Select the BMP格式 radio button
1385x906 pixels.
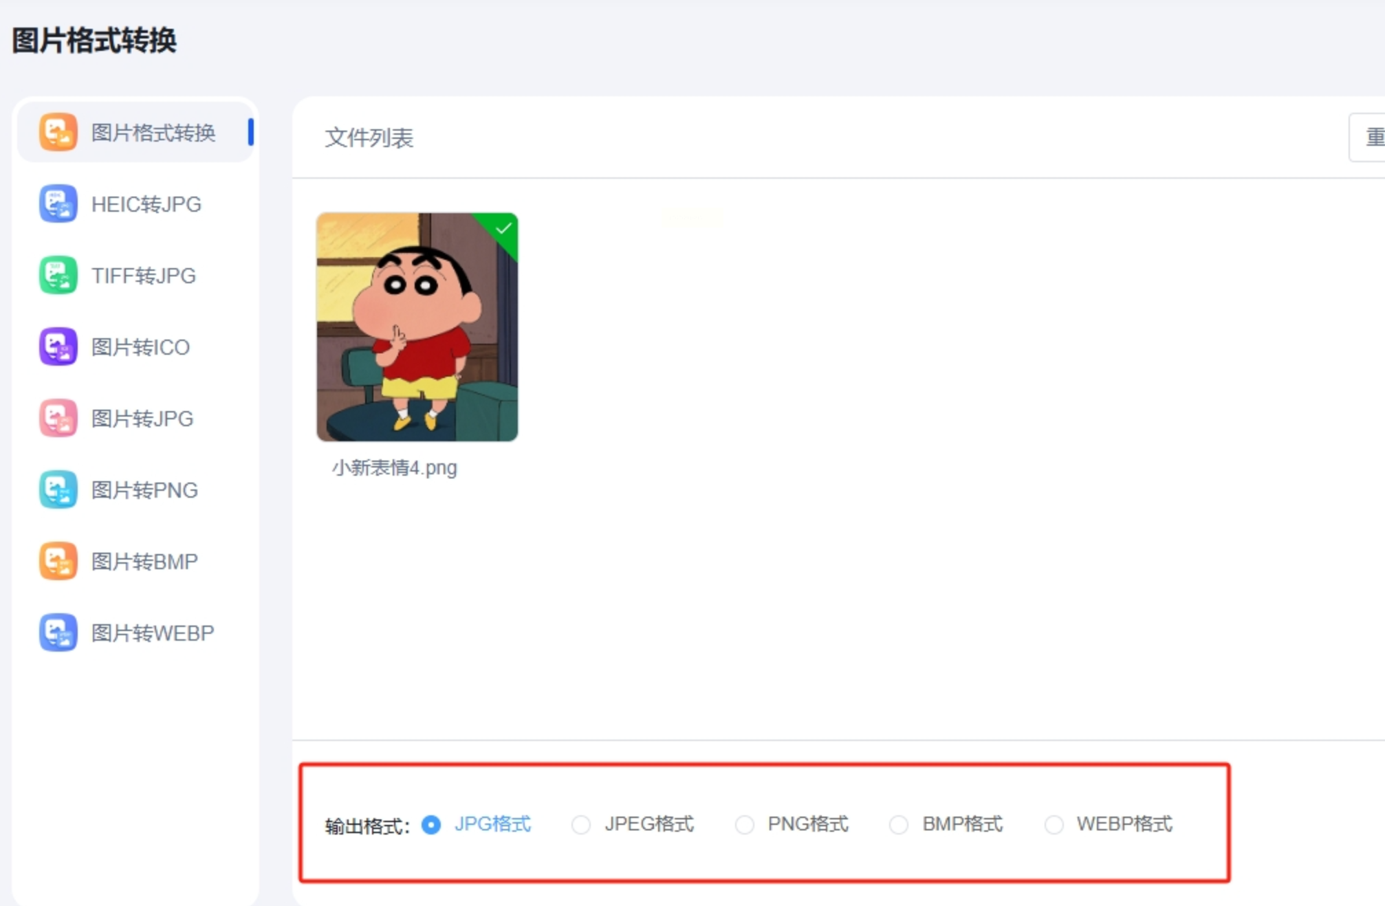(899, 824)
